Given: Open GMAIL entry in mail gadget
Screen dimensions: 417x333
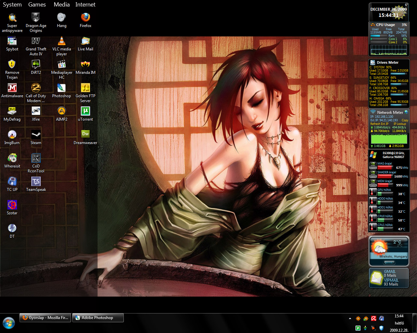Looking at the screenshot, I should click(390, 272).
